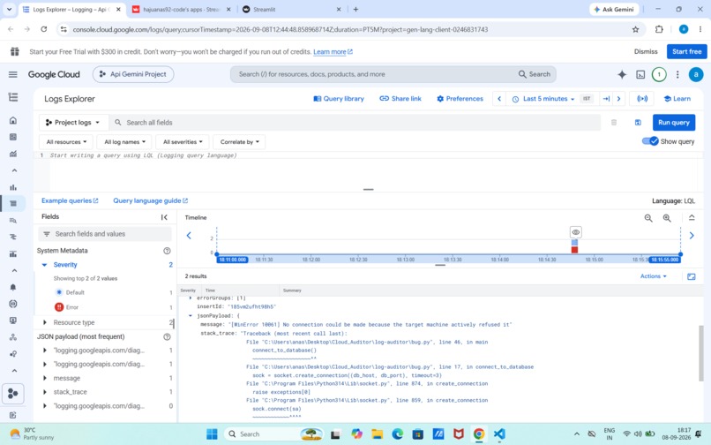Open notifications badge showing 1
Screen dimensions: 711x445
click(x=659, y=74)
